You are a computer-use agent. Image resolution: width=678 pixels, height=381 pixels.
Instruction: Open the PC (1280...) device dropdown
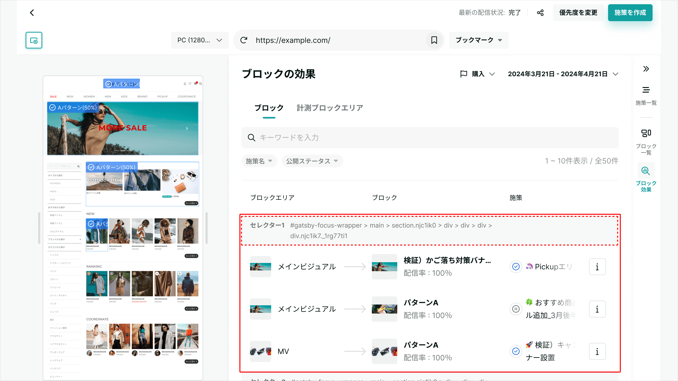[200, 40]
